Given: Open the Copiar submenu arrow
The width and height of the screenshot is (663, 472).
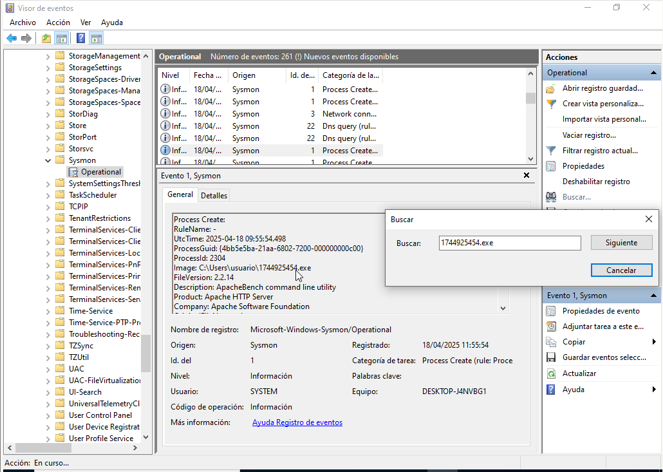Looking at the screenshot, I should tap(654, 342).
